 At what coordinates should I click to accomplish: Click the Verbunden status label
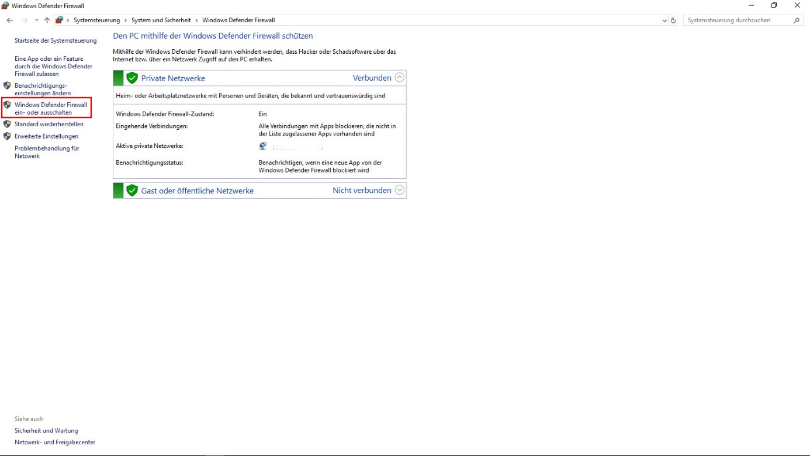(x=372, y=78)
